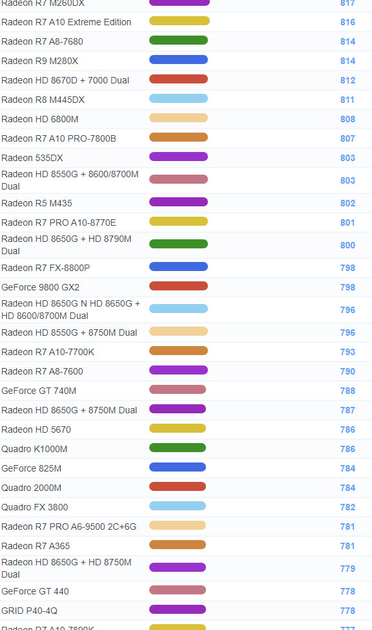Open the Radeon R7 FX-8800P link

[x=46, y=268]
